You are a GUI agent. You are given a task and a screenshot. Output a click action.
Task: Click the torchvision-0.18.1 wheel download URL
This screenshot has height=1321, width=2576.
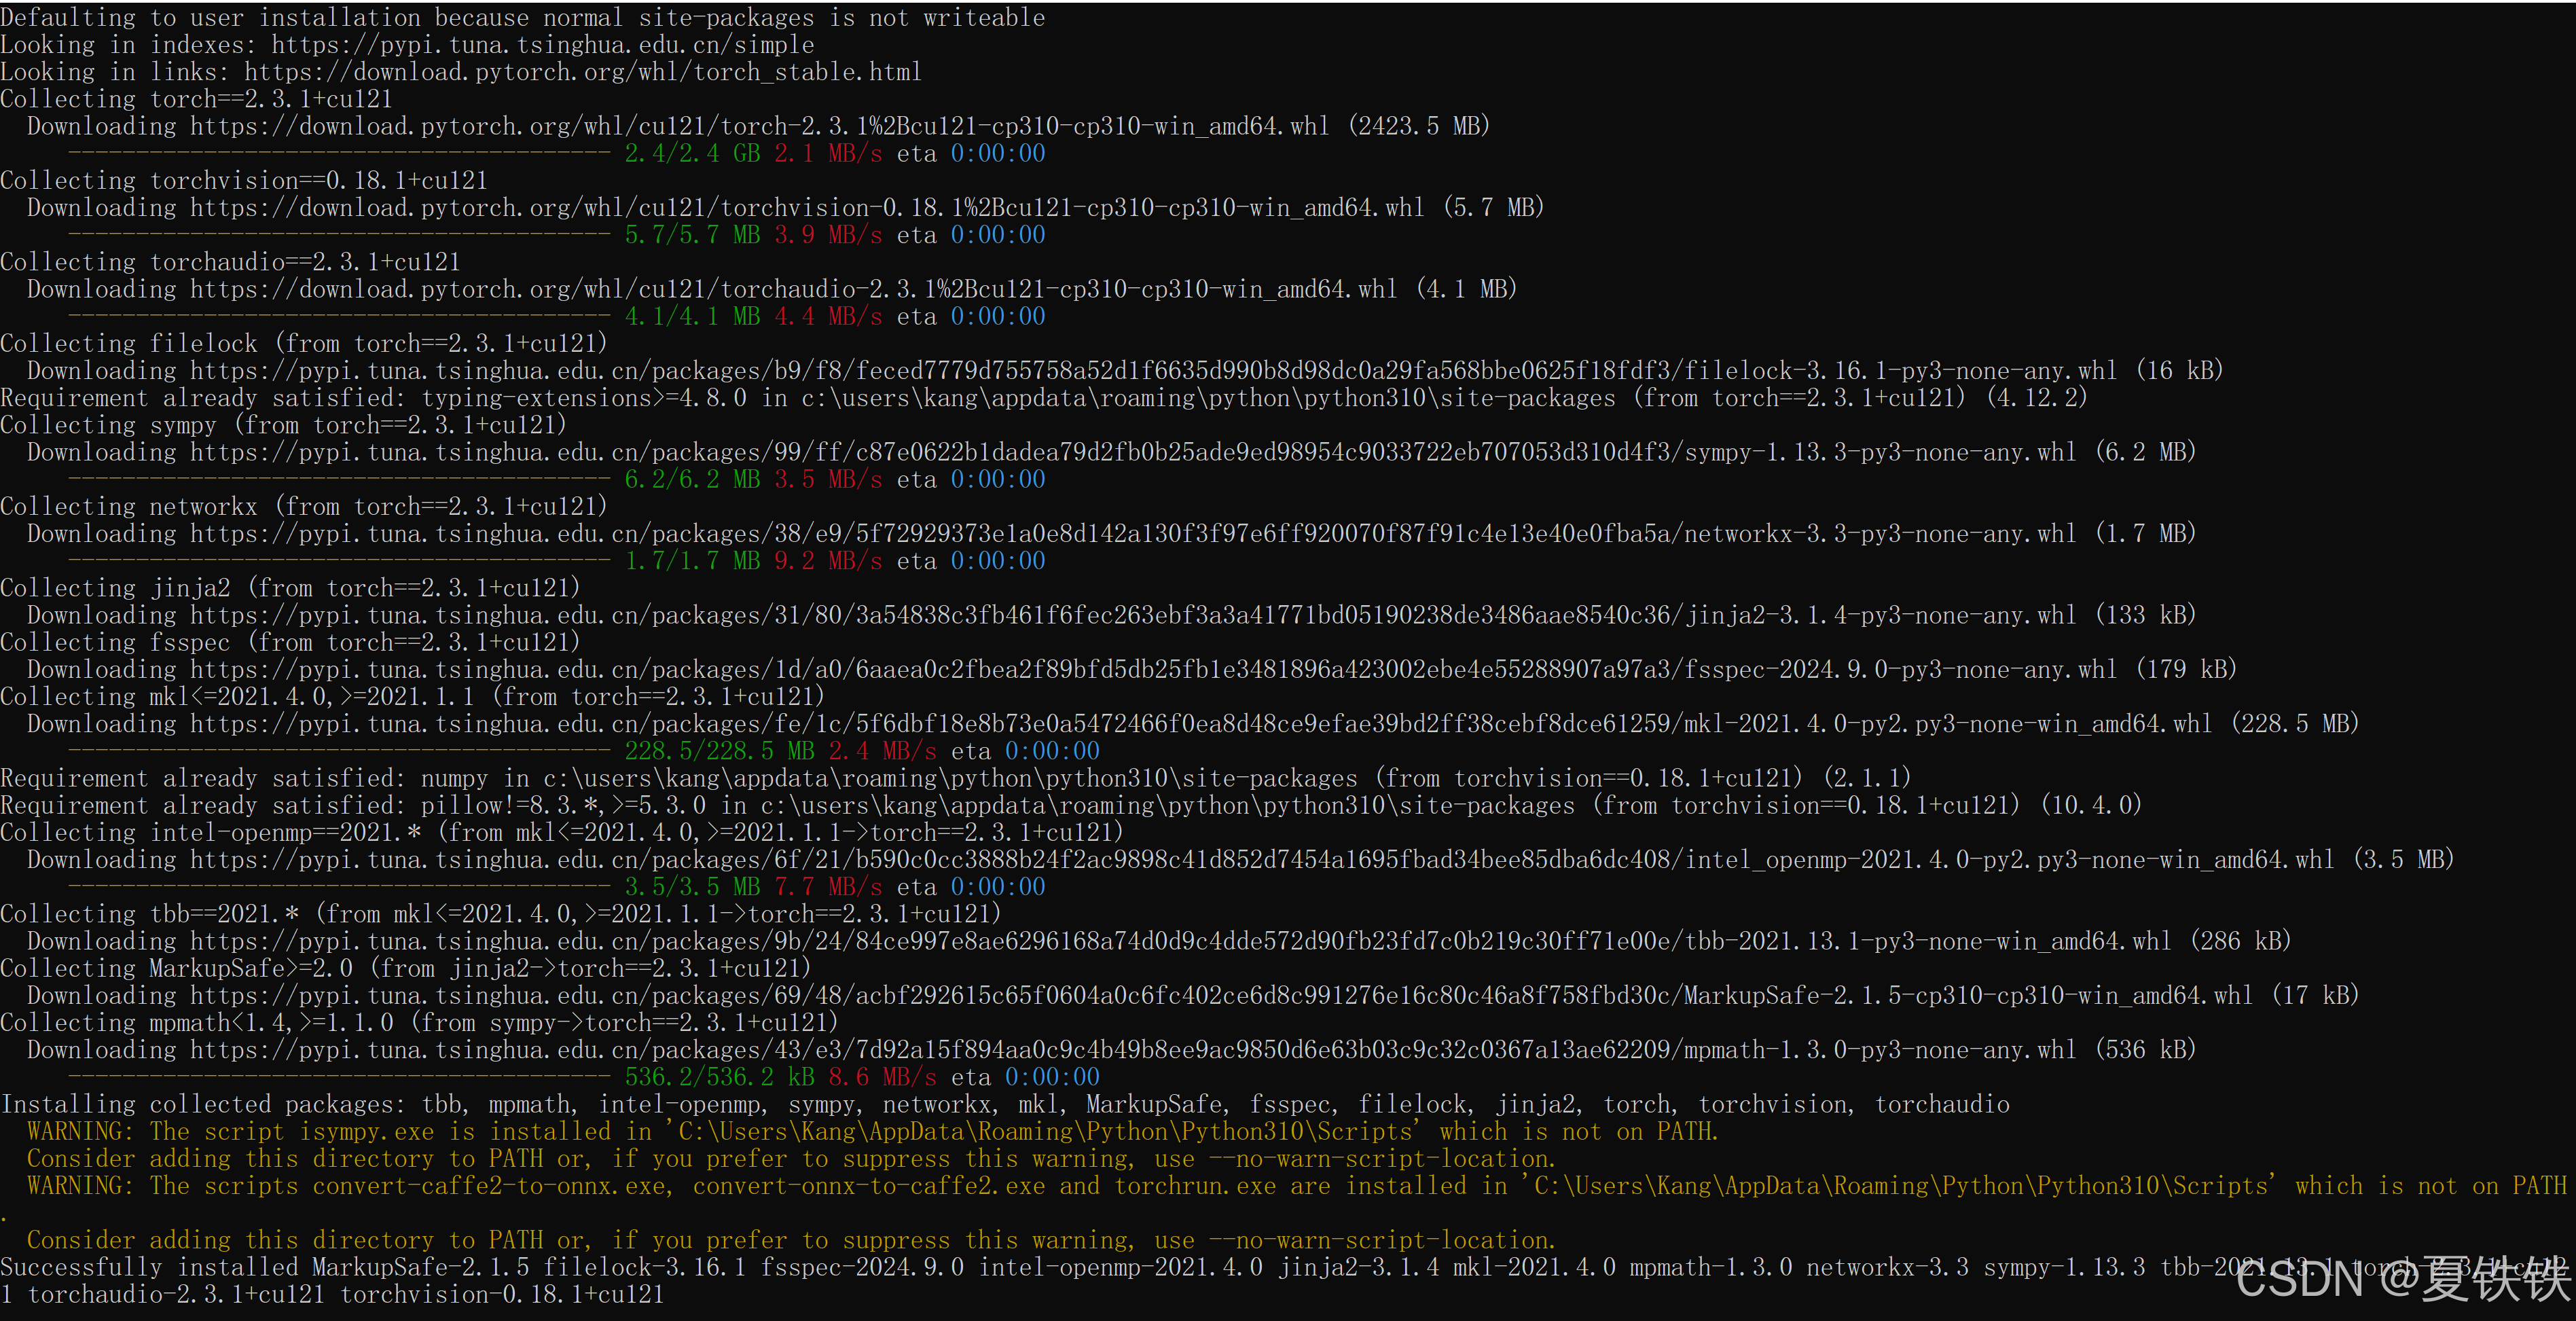[806, 208]
